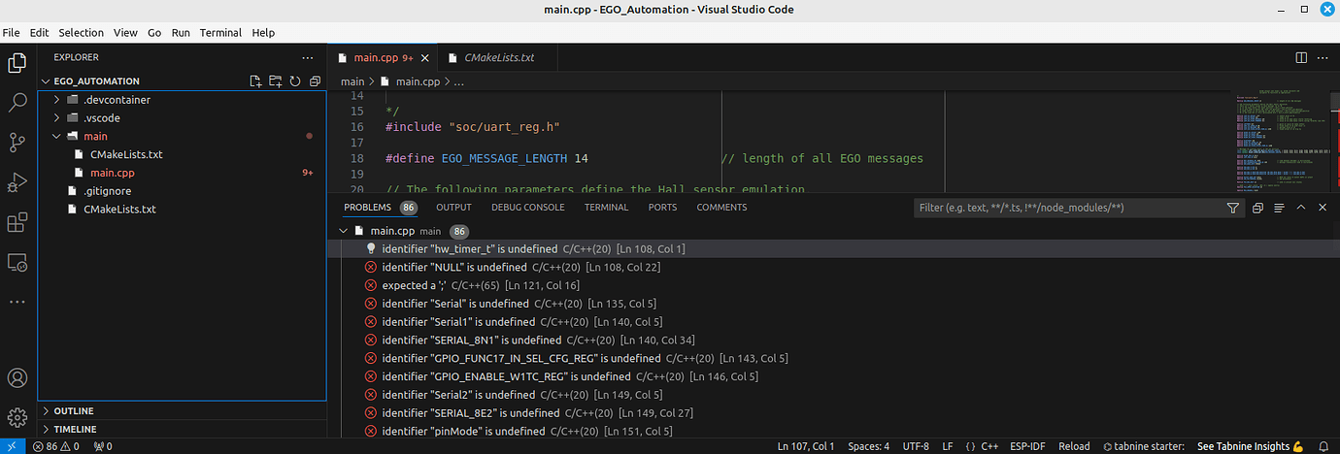Screen dimensions: 1340x454
Task: Open the Remote Explorer view
Action: pos(17,262)
